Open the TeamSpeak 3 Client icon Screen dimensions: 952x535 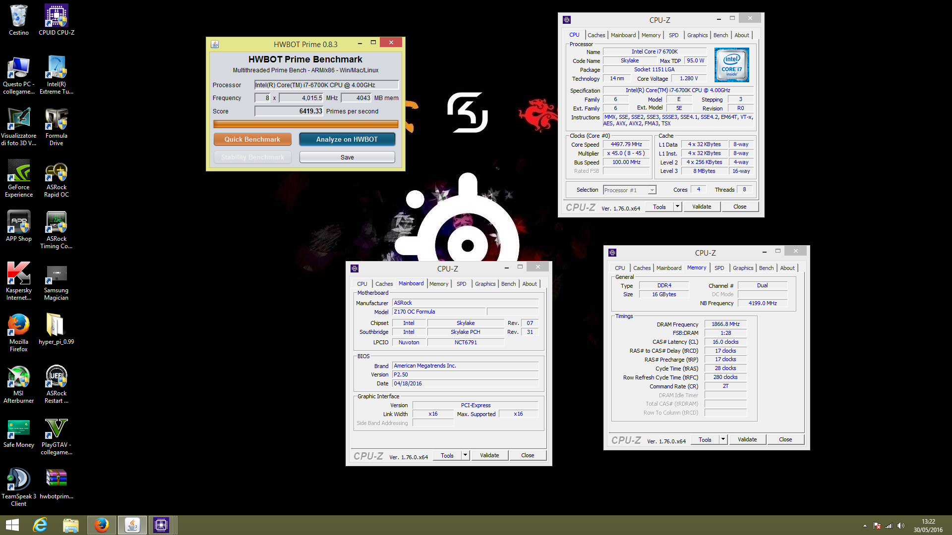point(19,487)
